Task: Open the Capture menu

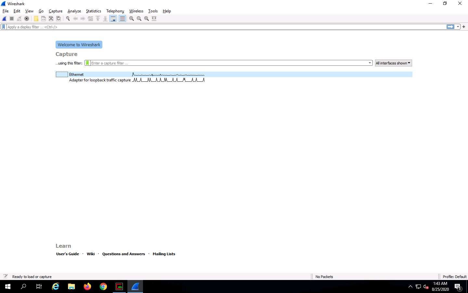Action: click(56, 11)
